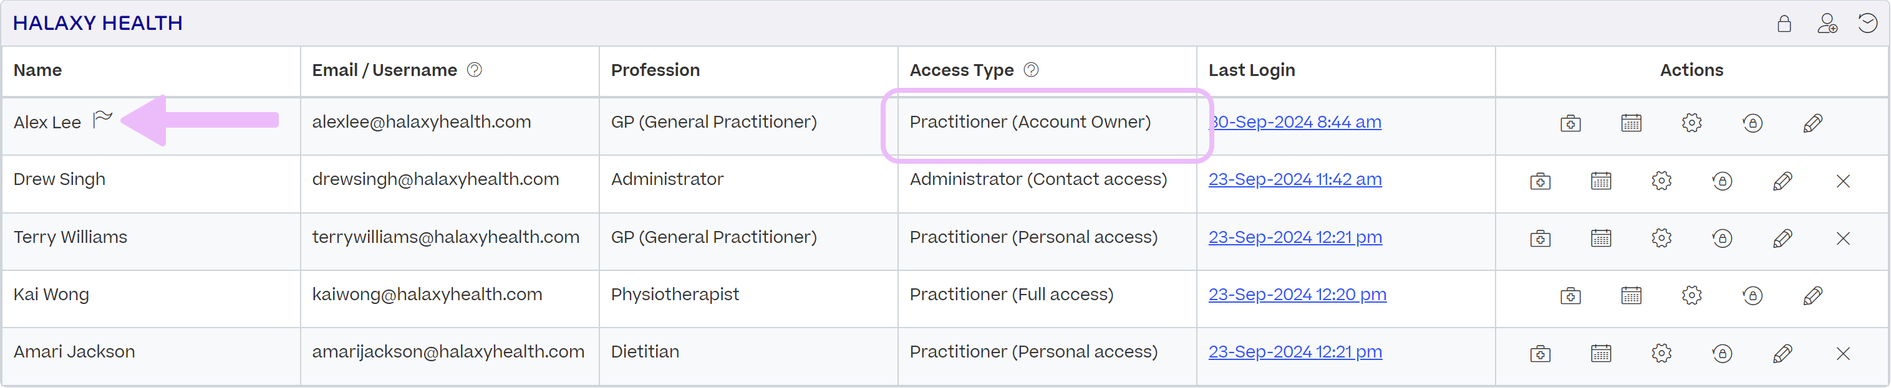Click the help icon beside Access Type
Screen dimensions: 1891x388
(1031, 70)
